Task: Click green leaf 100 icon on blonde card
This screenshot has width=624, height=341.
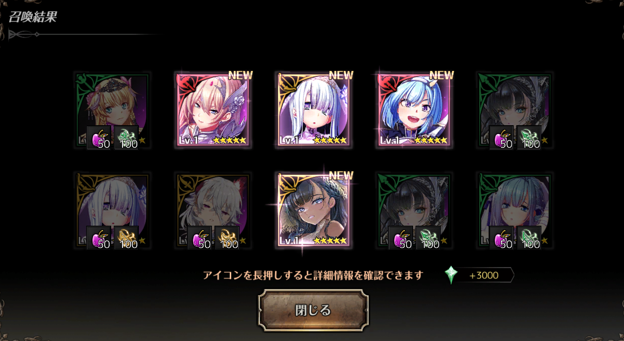Action: (x=126, y=137)
